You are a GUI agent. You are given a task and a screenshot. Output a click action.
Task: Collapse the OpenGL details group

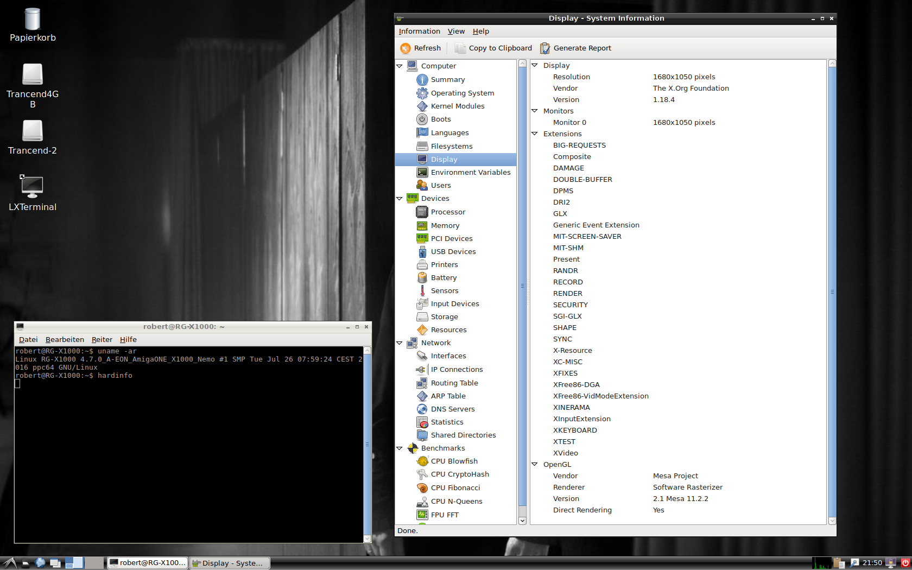[535, 464]
